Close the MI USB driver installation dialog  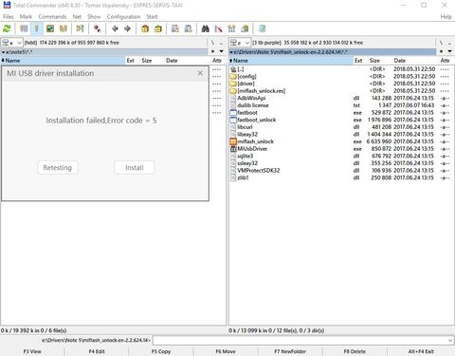click(x=200, y=73)
